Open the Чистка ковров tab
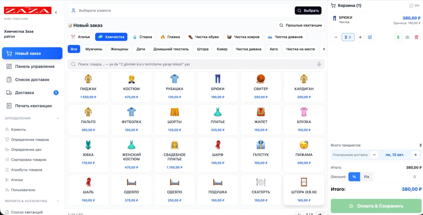This screenshot has width=423, height=215. 243,37
